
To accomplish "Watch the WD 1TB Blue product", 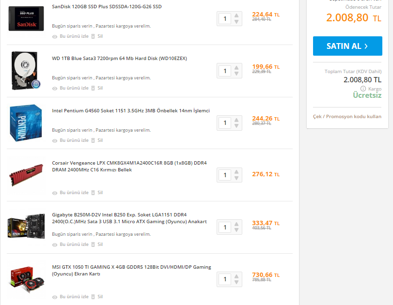I will coord(74,88).
